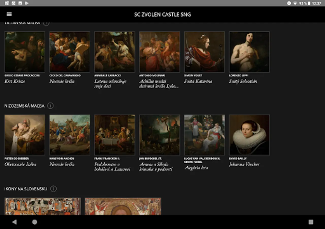Tap the play store notification icon
Image resolution: width=325 pixels, height=229 pixels.
pos(27,3)
